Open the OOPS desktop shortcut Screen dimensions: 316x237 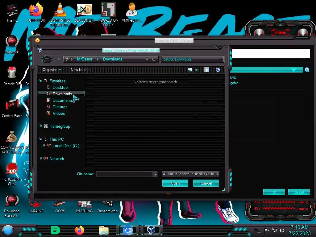(x=60, y=206)
